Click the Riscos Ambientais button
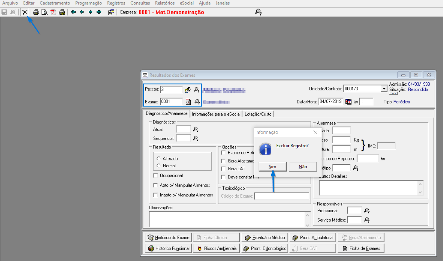This screenshot has height=261, width=443. pyautogui.click(x=216, y=248)
